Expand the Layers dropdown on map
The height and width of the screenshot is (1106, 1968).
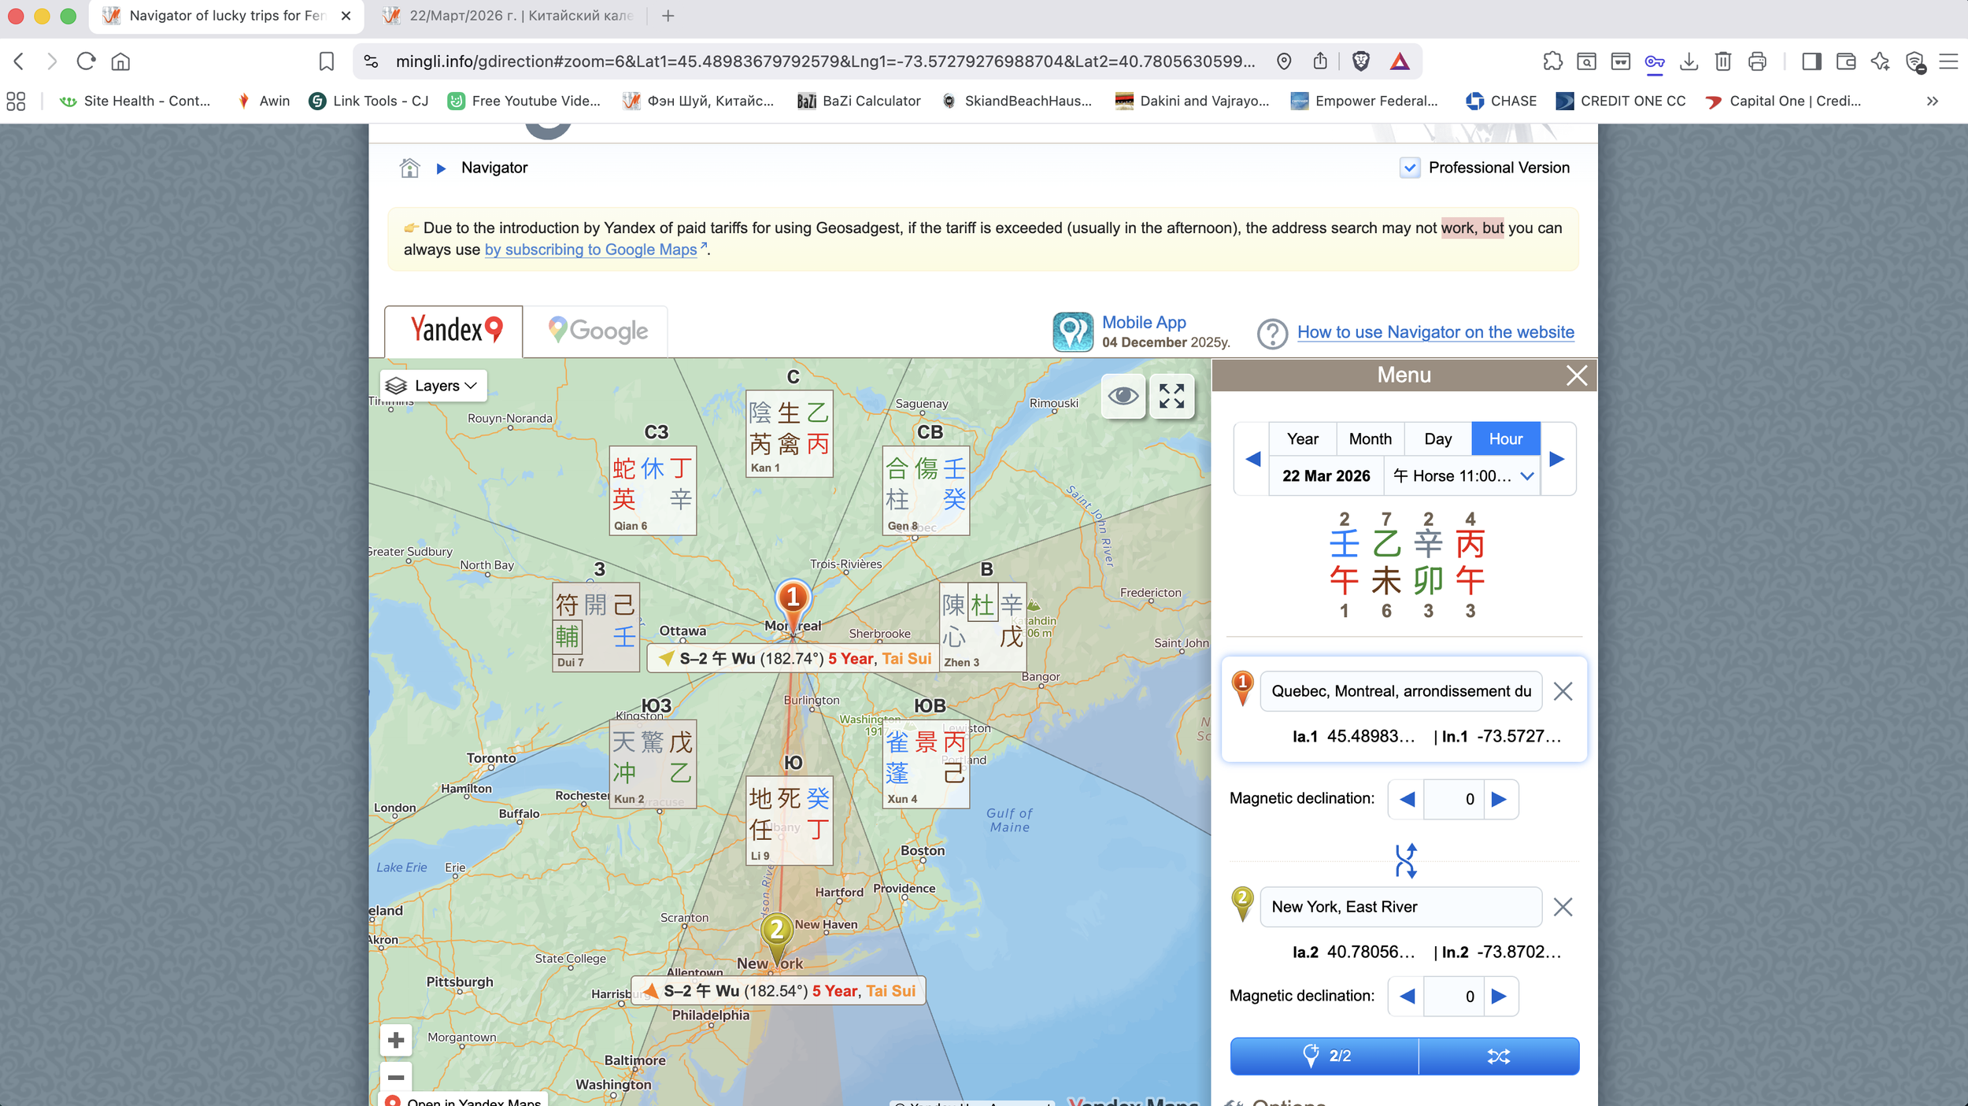[434, 386]
